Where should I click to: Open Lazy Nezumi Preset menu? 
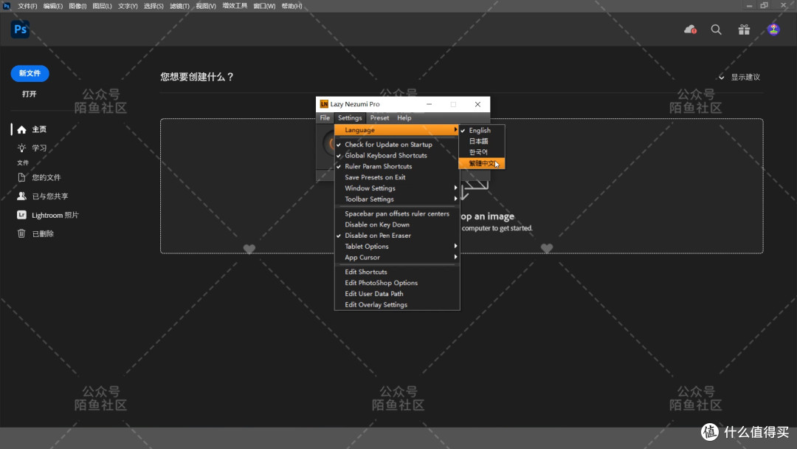point(379,118)
